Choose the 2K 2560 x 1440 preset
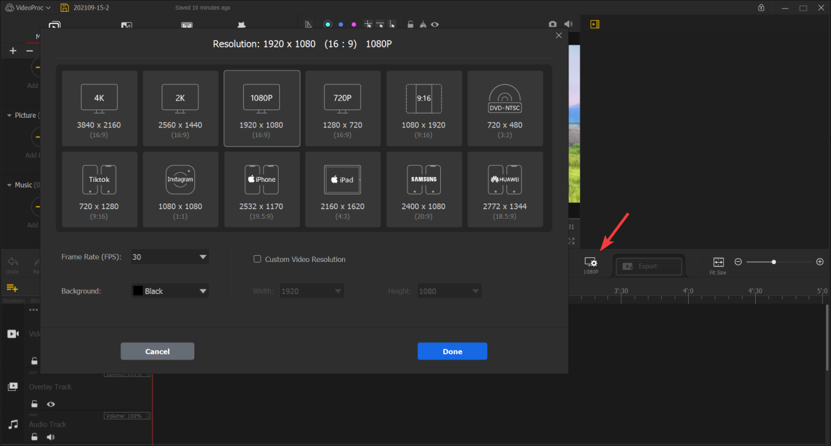Viewport: 831px width, 446px height. point(180,108)
